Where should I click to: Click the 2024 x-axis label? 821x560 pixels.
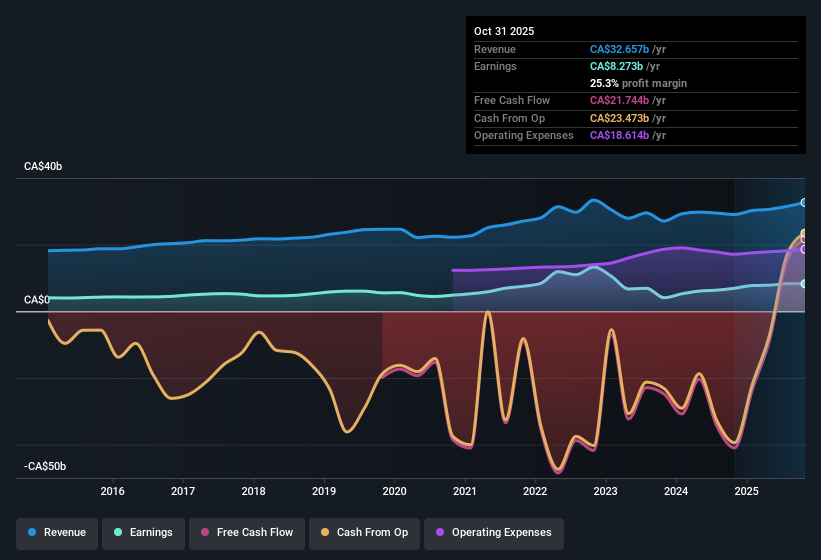tap(676, 491)
